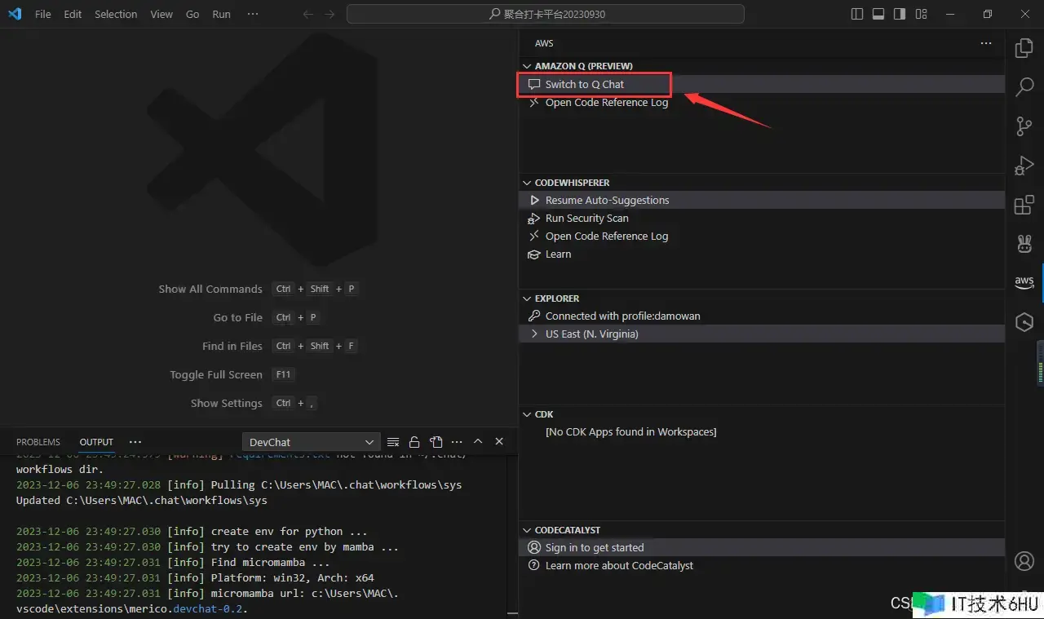The image size is (1044, 619).
Task: Show more menus via menu bar ellipsis
Action: point(253,14)
